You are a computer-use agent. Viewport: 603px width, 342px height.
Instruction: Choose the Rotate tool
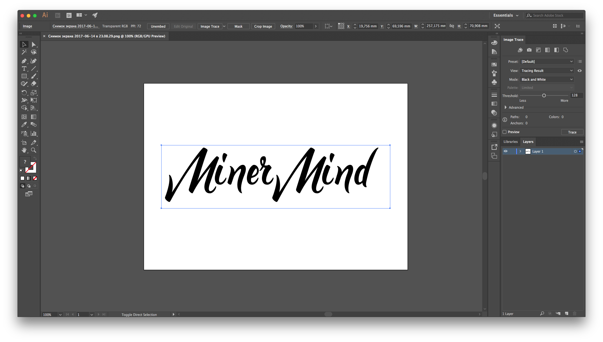[24, 93]
